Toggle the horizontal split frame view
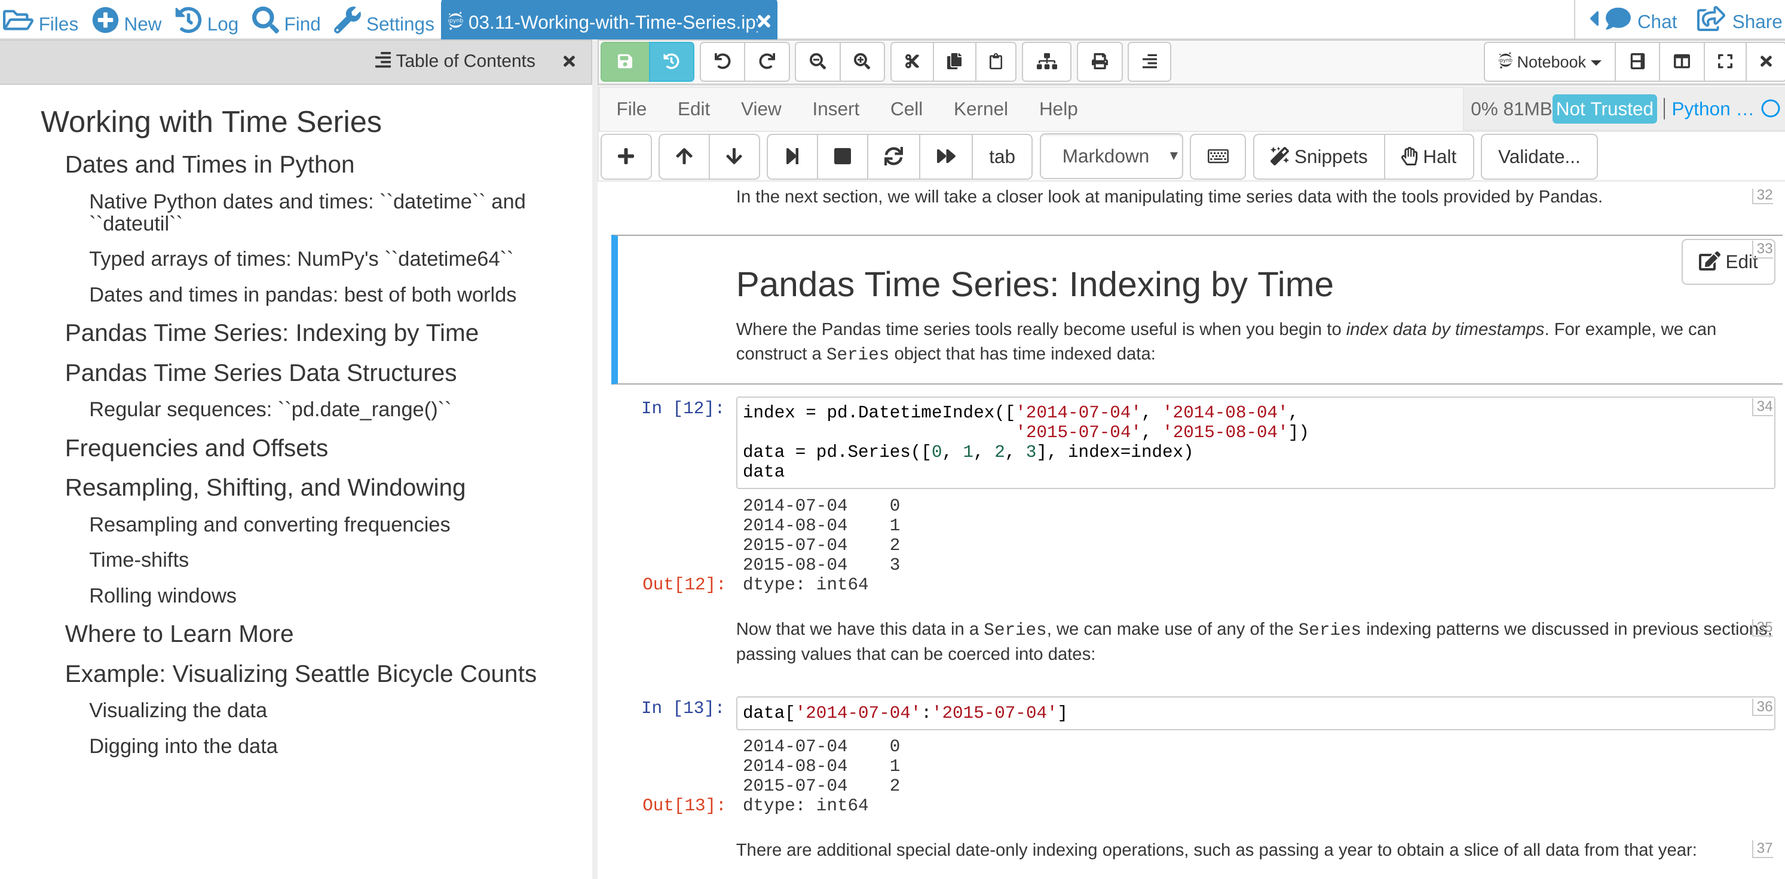1785x879 pixels. [x=1638, y=62]
